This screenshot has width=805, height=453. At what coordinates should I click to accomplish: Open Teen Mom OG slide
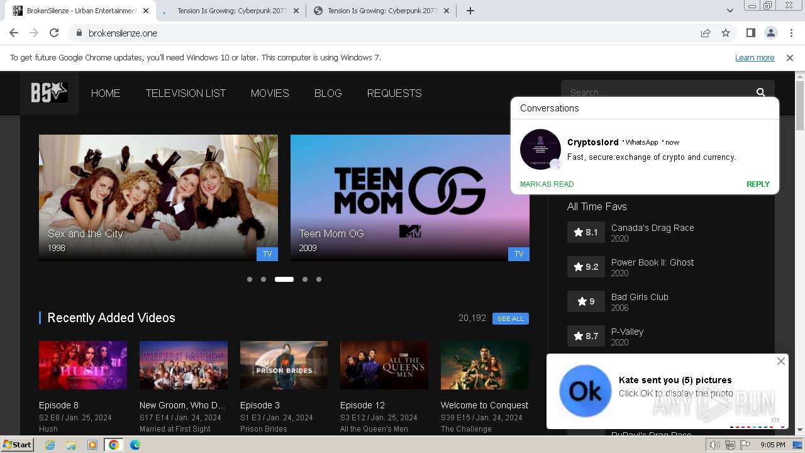[x=410, y=198]
